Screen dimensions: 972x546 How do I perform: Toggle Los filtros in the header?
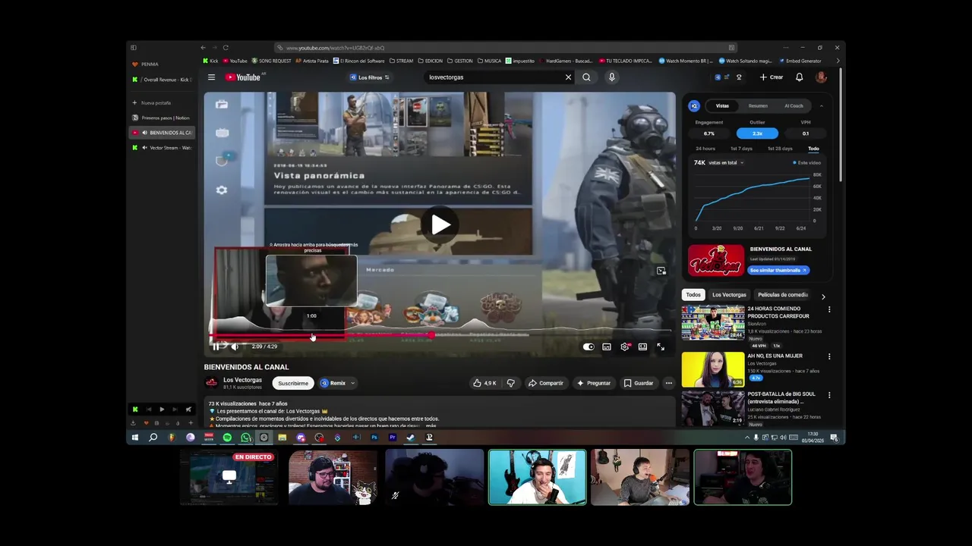point(370,77)
